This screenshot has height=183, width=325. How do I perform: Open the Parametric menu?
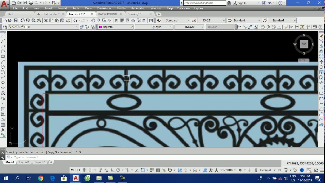coord(138,8)
